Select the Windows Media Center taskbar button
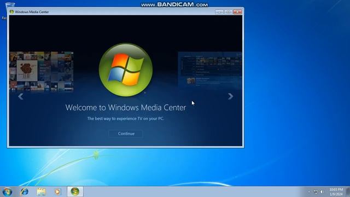350x197 pixels. click(75, 192)
